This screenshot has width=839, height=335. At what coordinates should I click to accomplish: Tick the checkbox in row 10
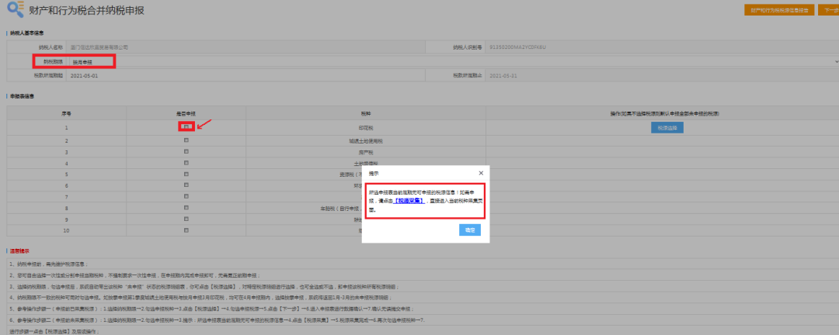coord(186,230)
